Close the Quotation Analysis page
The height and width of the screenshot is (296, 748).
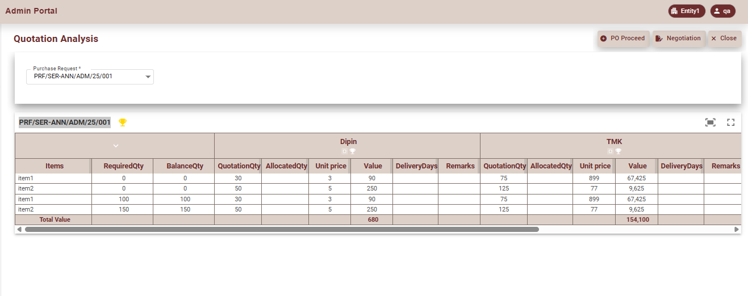(724, 39)
